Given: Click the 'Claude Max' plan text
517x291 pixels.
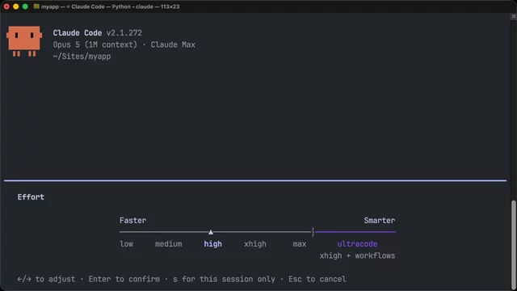Looking at the screenshot, I should pyautogui.click(x=173, y=44).
